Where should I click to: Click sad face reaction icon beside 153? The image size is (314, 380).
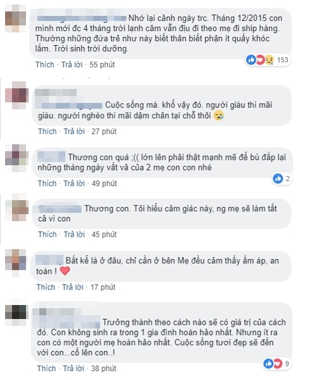pyautogui.click(x=269, y=60)
